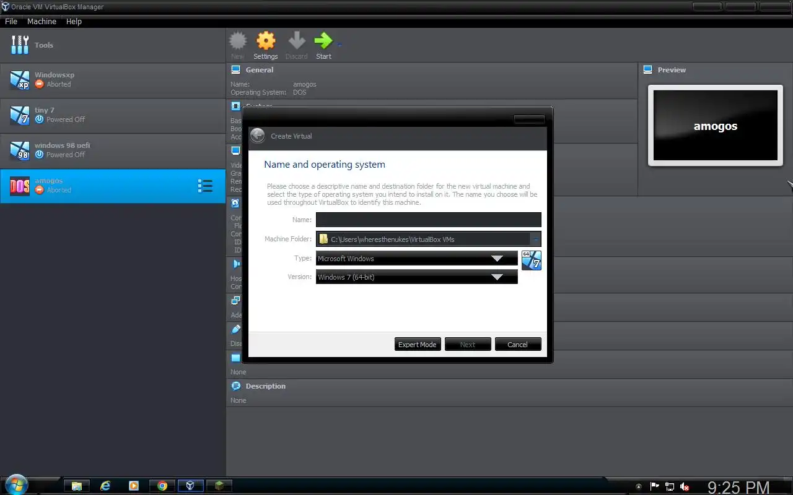Open Google Chrome from taskbar
Viewport: 793px width, 495px height.
click(x=162, y=486)
